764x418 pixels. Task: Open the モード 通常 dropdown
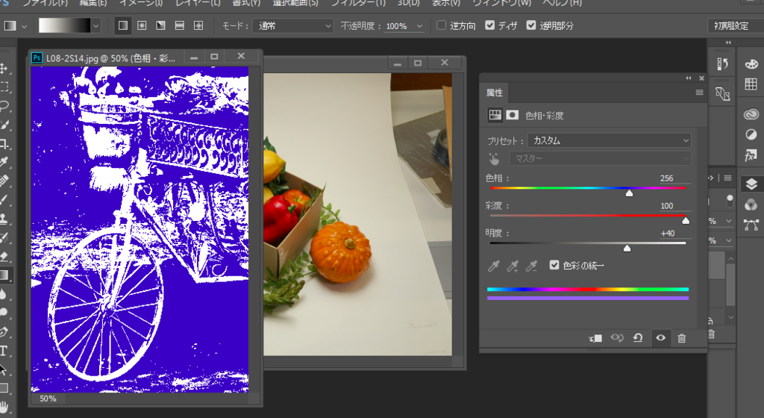click(x=292, y=26)
